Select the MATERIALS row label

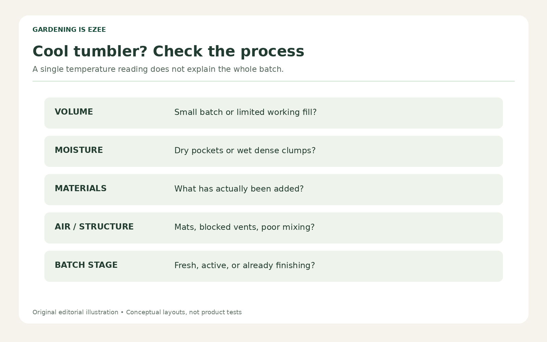point(81,188)
